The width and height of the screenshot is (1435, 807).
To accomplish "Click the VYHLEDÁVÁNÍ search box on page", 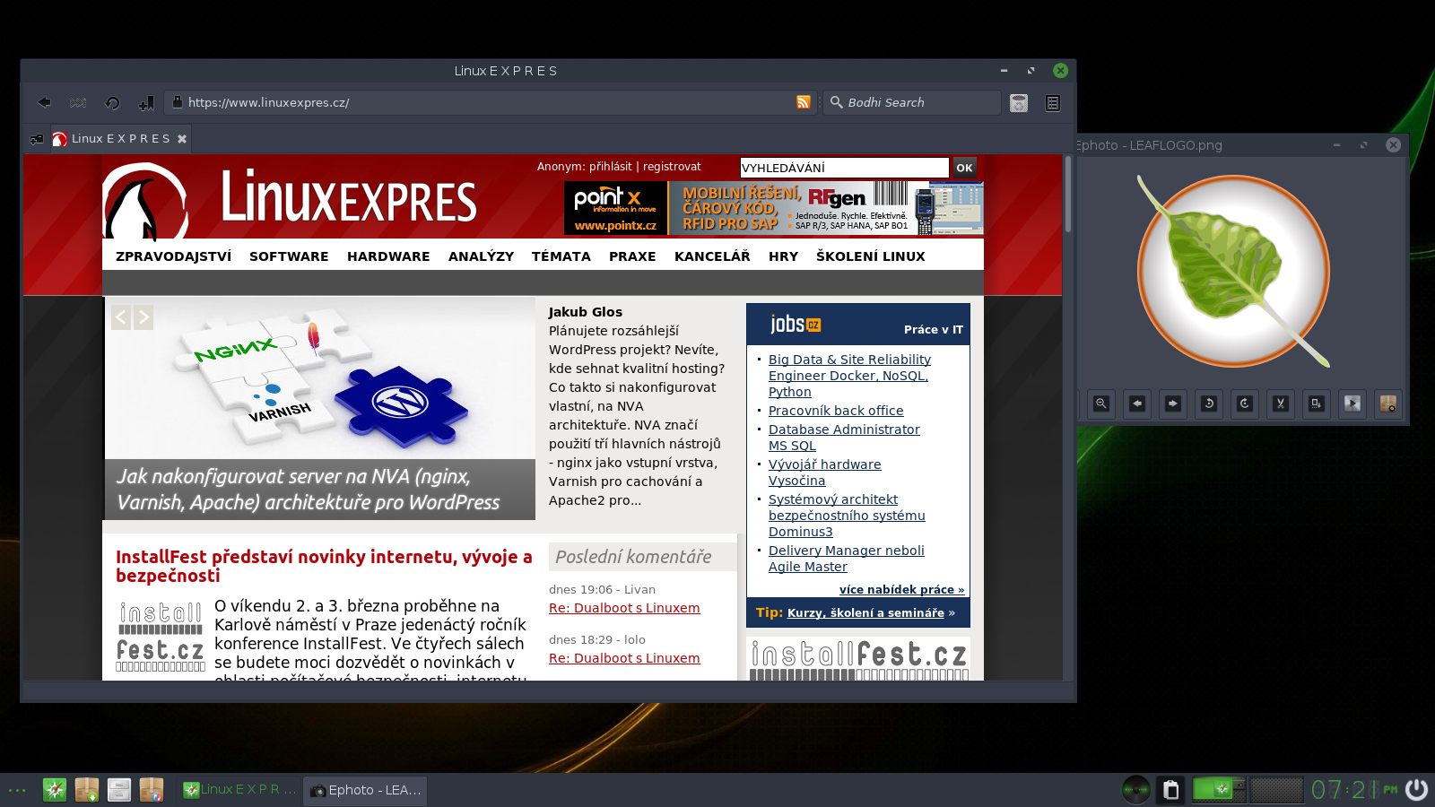I will pyautogui.click(x=844, y=168).
